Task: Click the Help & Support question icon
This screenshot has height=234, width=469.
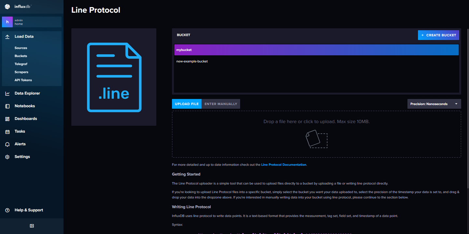Action: (7, 210)
